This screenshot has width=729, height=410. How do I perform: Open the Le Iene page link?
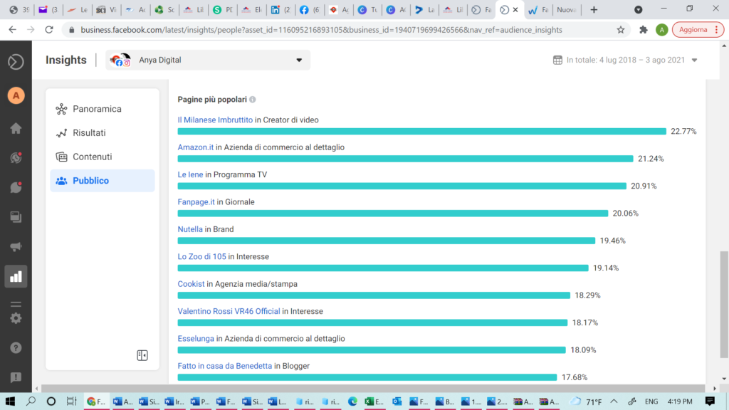(x=191, y=175)
